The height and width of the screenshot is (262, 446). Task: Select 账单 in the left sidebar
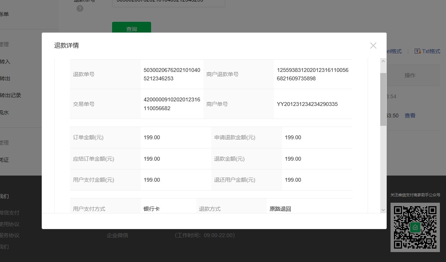pos(4,14)
